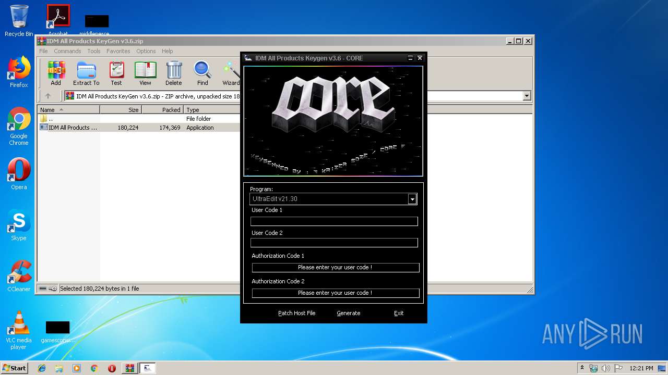Select the Opera desktop icon

click(19, 174)
